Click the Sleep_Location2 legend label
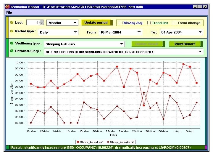The height and width of the screenshot is (160, 213). click(x=122, y=142)
